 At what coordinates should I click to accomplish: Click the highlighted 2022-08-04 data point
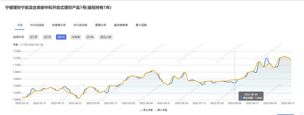[235, 83]
